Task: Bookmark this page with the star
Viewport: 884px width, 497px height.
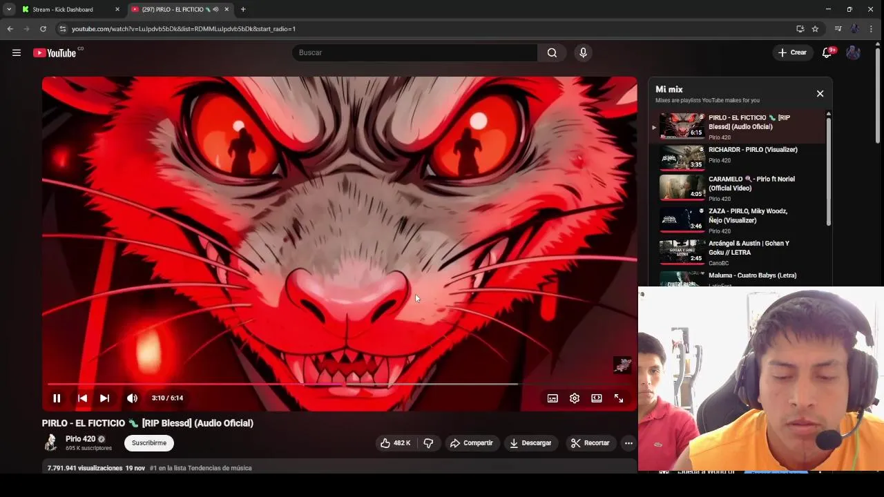Action: coord(815,29)
